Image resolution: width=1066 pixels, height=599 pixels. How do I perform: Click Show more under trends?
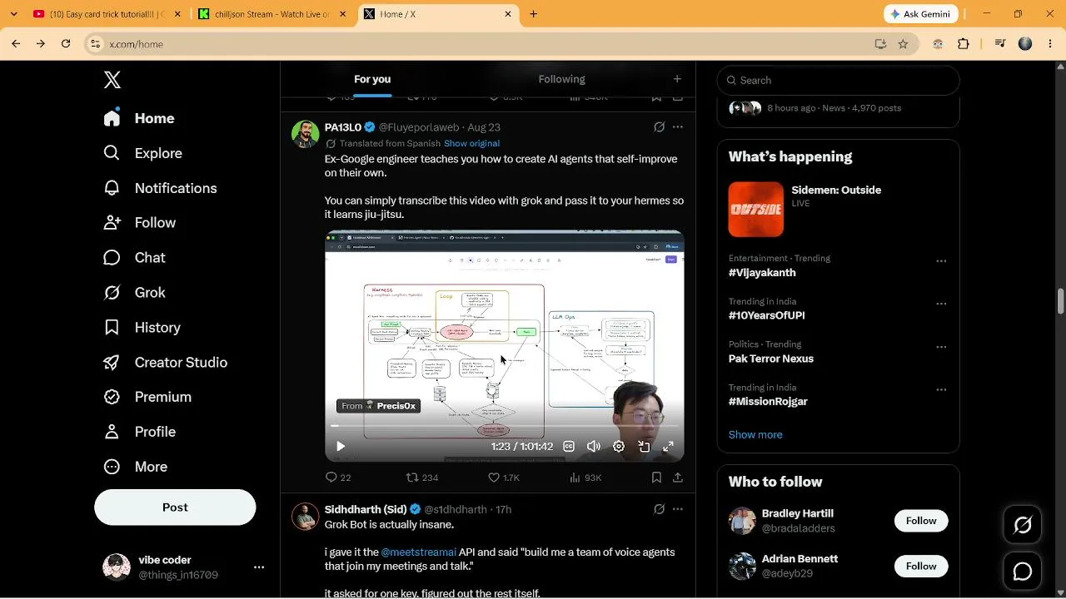(x=755, y=434)
